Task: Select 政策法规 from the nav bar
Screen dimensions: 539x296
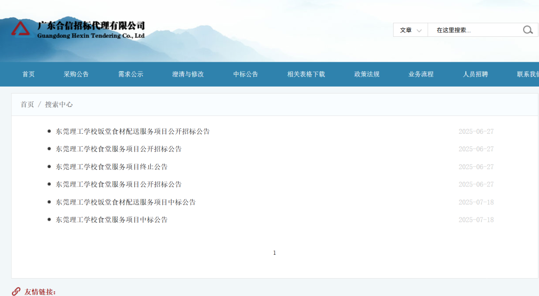Action: click(x=367, y=74)
